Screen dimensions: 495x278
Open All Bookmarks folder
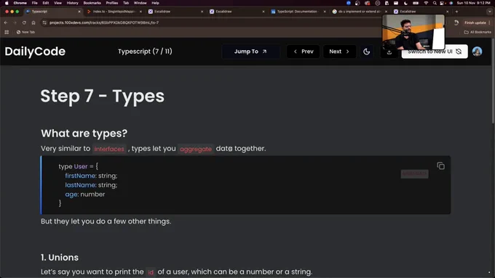click(478, 32)
